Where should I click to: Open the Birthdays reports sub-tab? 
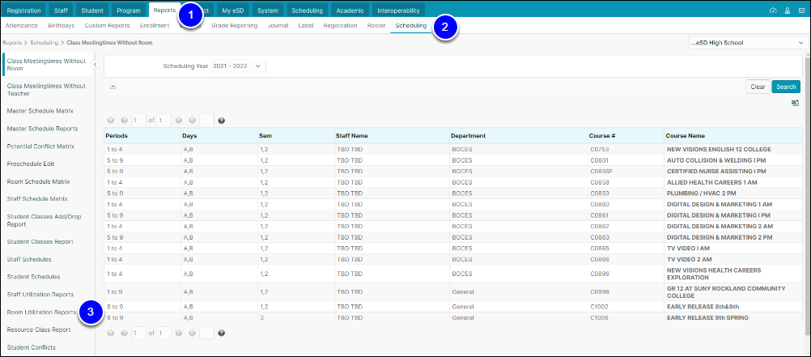[x=61, y=25]
